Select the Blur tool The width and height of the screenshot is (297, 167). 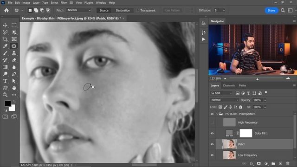tap(14, 67)
